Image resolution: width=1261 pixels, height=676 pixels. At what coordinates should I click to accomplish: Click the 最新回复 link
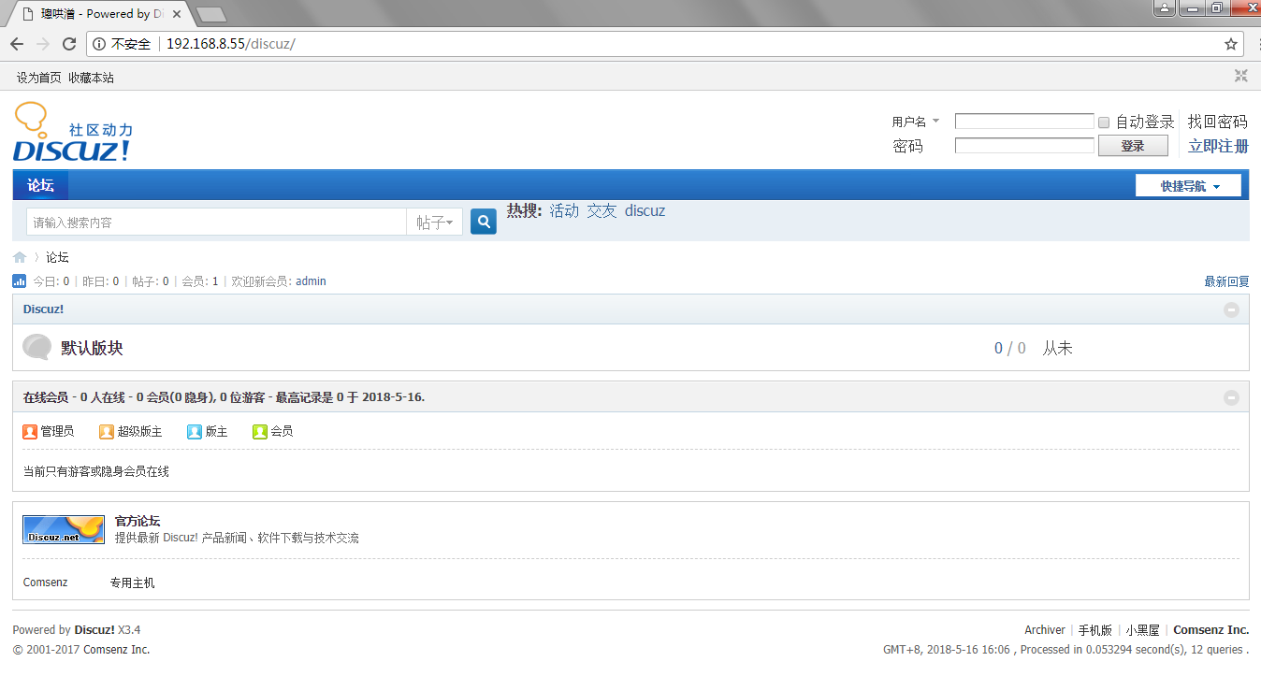point(1226,281)
